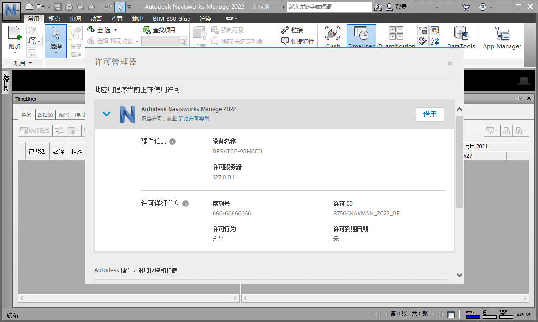This screenshot has width=538, height=322.
Task: Click 查找项目 find items
Action: click(159, 30)
